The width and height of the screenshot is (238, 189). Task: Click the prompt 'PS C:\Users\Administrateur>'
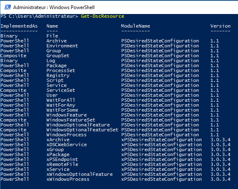pos(39,16)
